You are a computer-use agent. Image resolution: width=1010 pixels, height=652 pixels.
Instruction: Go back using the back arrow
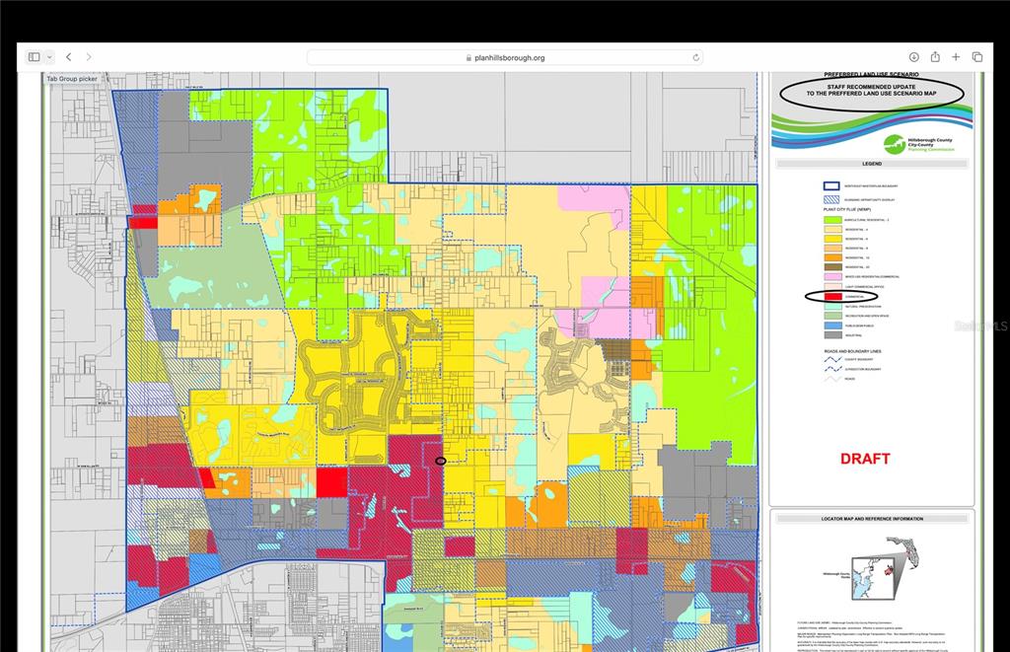(x=69, y=57)
